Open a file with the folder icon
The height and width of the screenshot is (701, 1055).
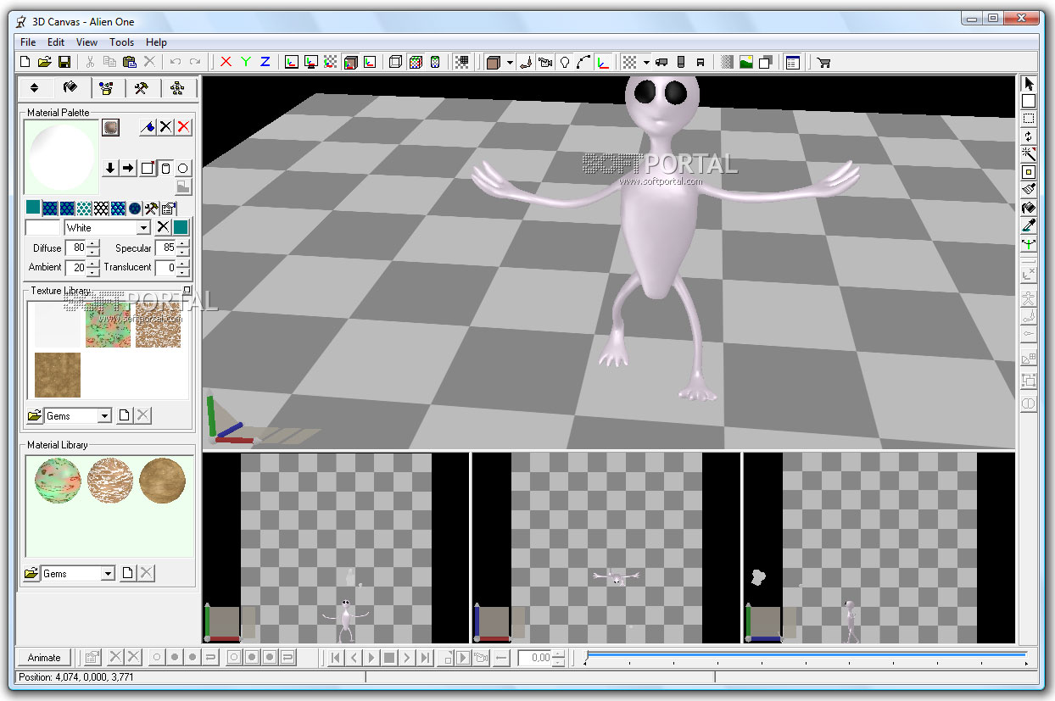pyautogui.click(x=45, y=62)
